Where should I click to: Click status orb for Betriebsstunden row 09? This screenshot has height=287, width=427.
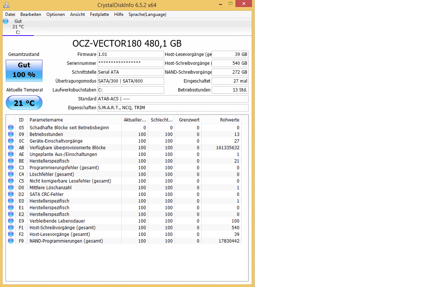tap(11, 134)
